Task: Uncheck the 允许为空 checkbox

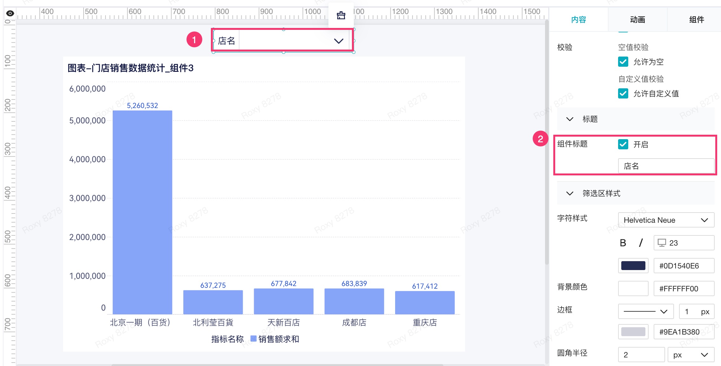Action: [x=623, y=62]
